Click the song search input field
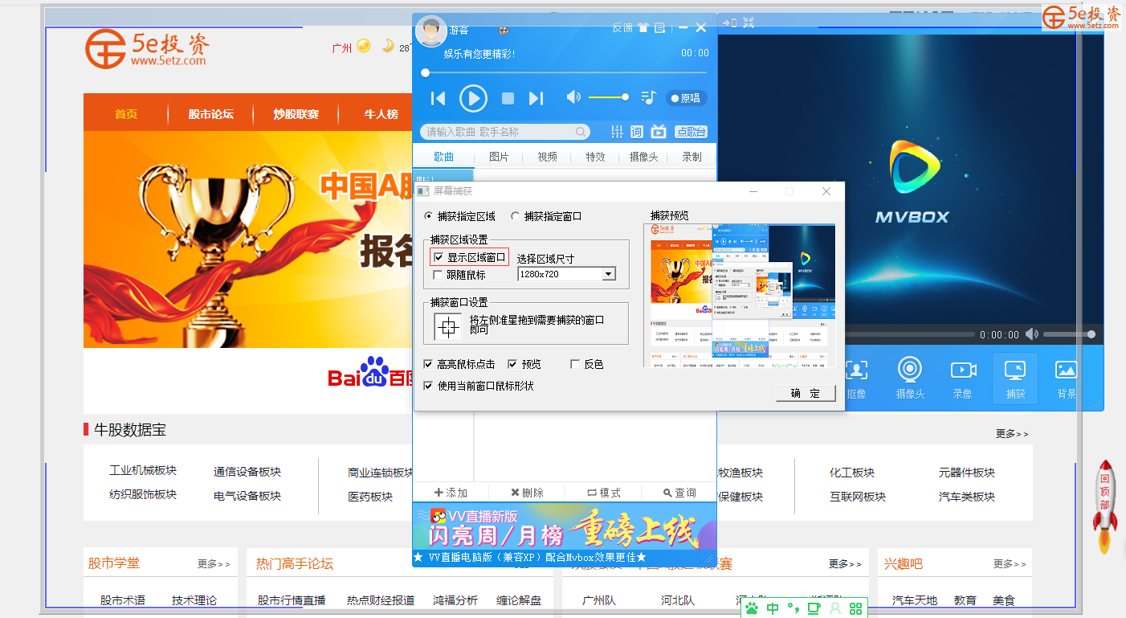 pos(505,132)
